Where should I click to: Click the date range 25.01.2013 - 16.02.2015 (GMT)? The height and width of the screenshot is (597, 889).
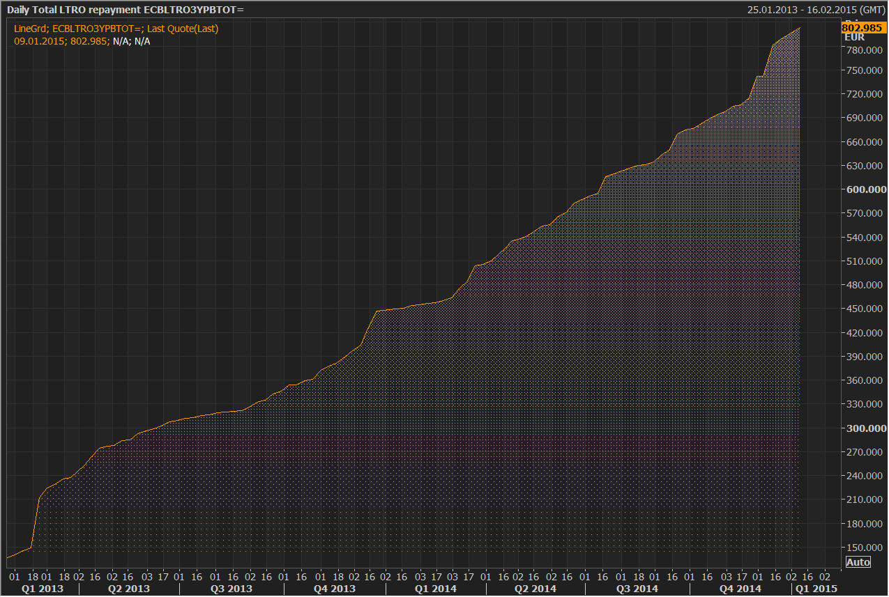tap(816, 10)
